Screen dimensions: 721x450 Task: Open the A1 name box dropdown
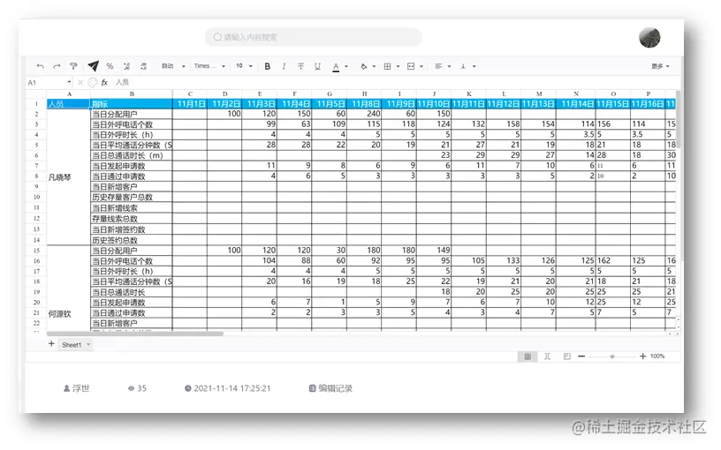tap(69, 82)
